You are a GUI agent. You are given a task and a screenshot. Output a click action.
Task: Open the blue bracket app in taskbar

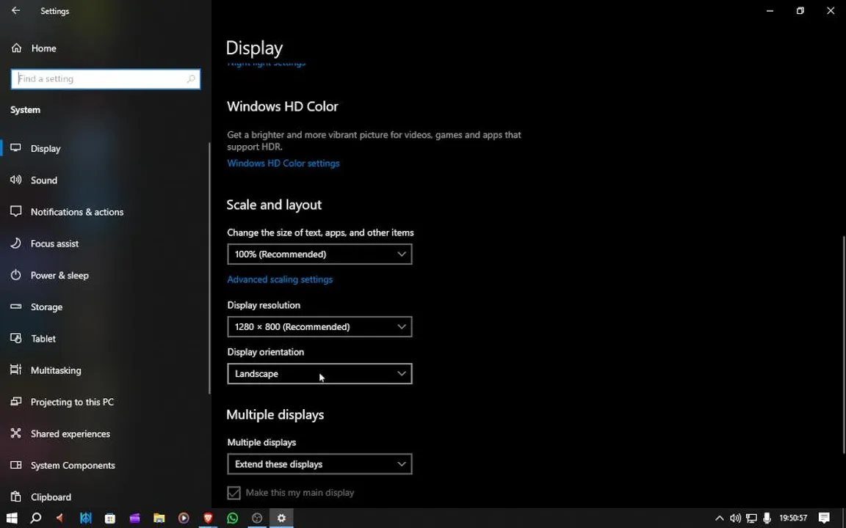pyautogui.click(x=85, y=518)
